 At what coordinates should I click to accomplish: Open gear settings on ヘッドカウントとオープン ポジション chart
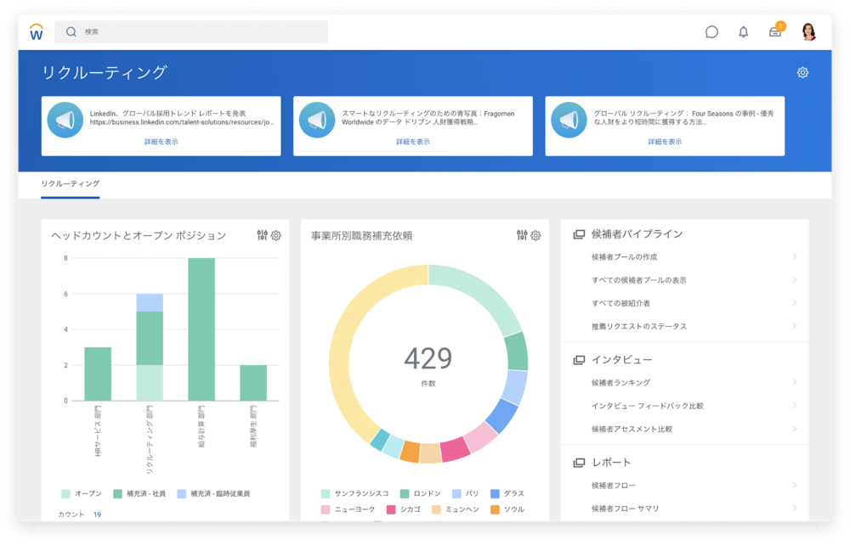276,235
